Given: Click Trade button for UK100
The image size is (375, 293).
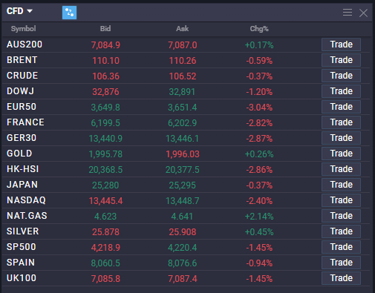Looking at the screenshot, I should 341,278.
